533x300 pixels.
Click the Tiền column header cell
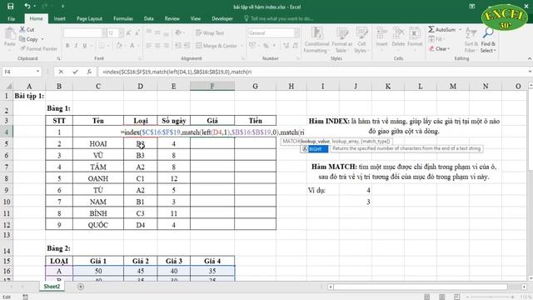[x=255, y=121]
